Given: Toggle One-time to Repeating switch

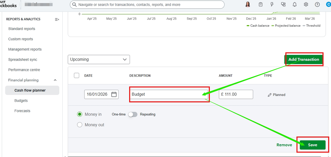Looking at the screenshot, I should pos(133,114).
